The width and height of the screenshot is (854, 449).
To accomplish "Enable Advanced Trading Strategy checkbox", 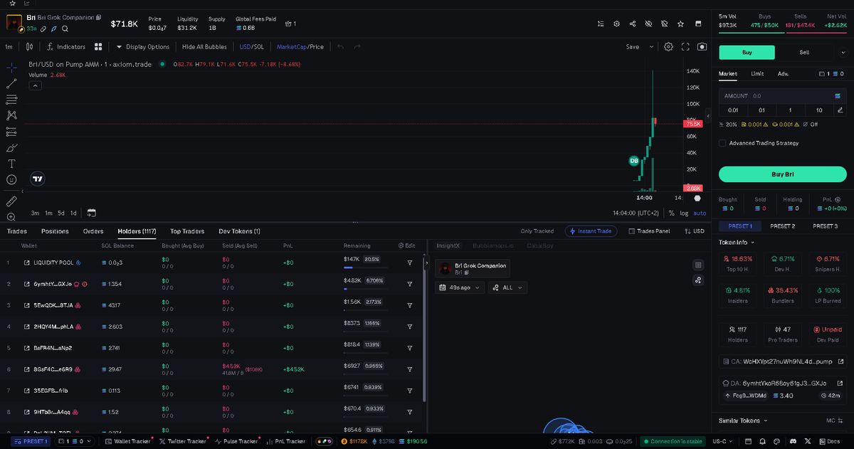I will click(722, 143).
